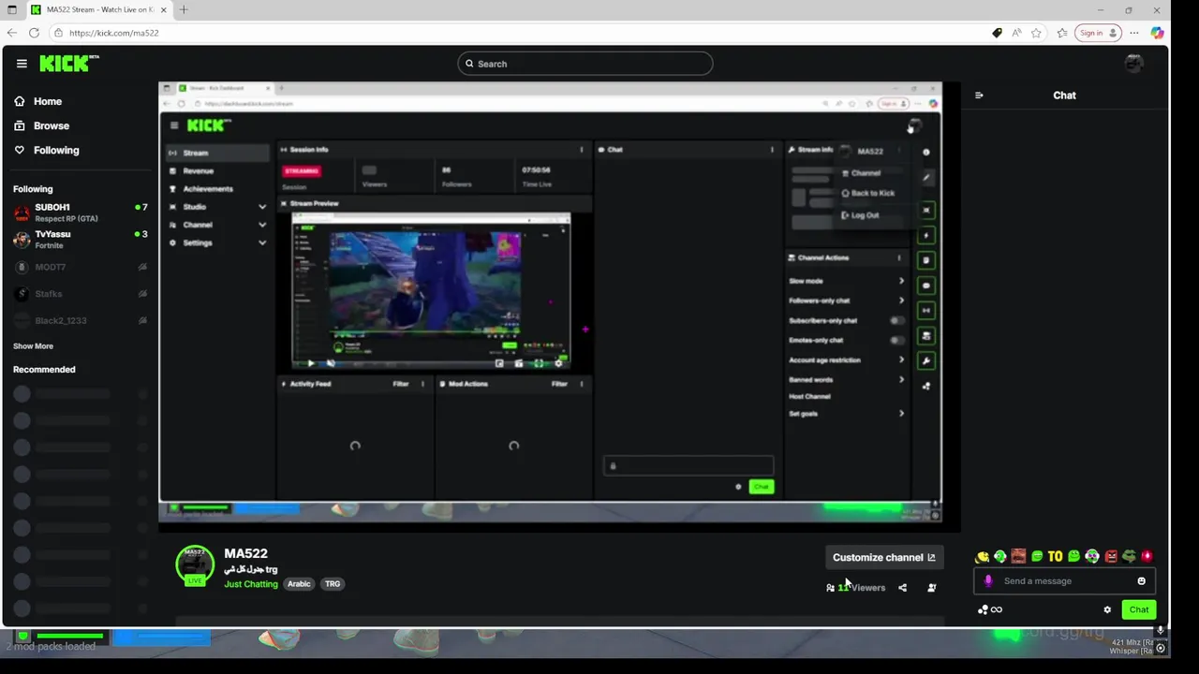Screen dimensions: 1199x674
Task: Click the purple microphone icon in chat input
Action: 988,581
